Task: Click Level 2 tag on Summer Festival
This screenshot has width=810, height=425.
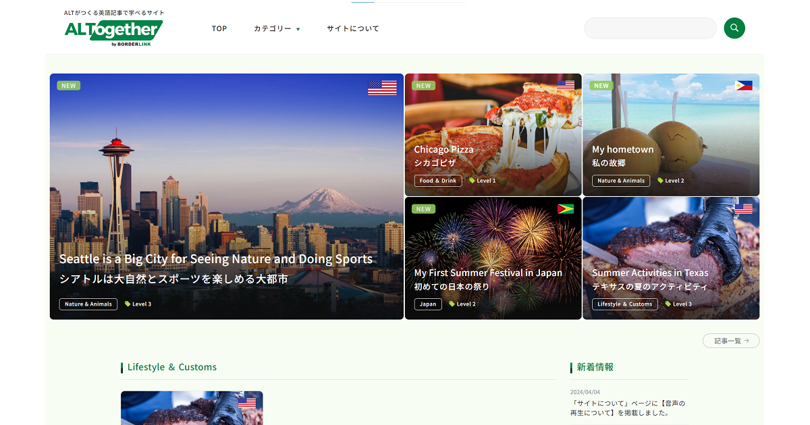Action: (462, 304)
